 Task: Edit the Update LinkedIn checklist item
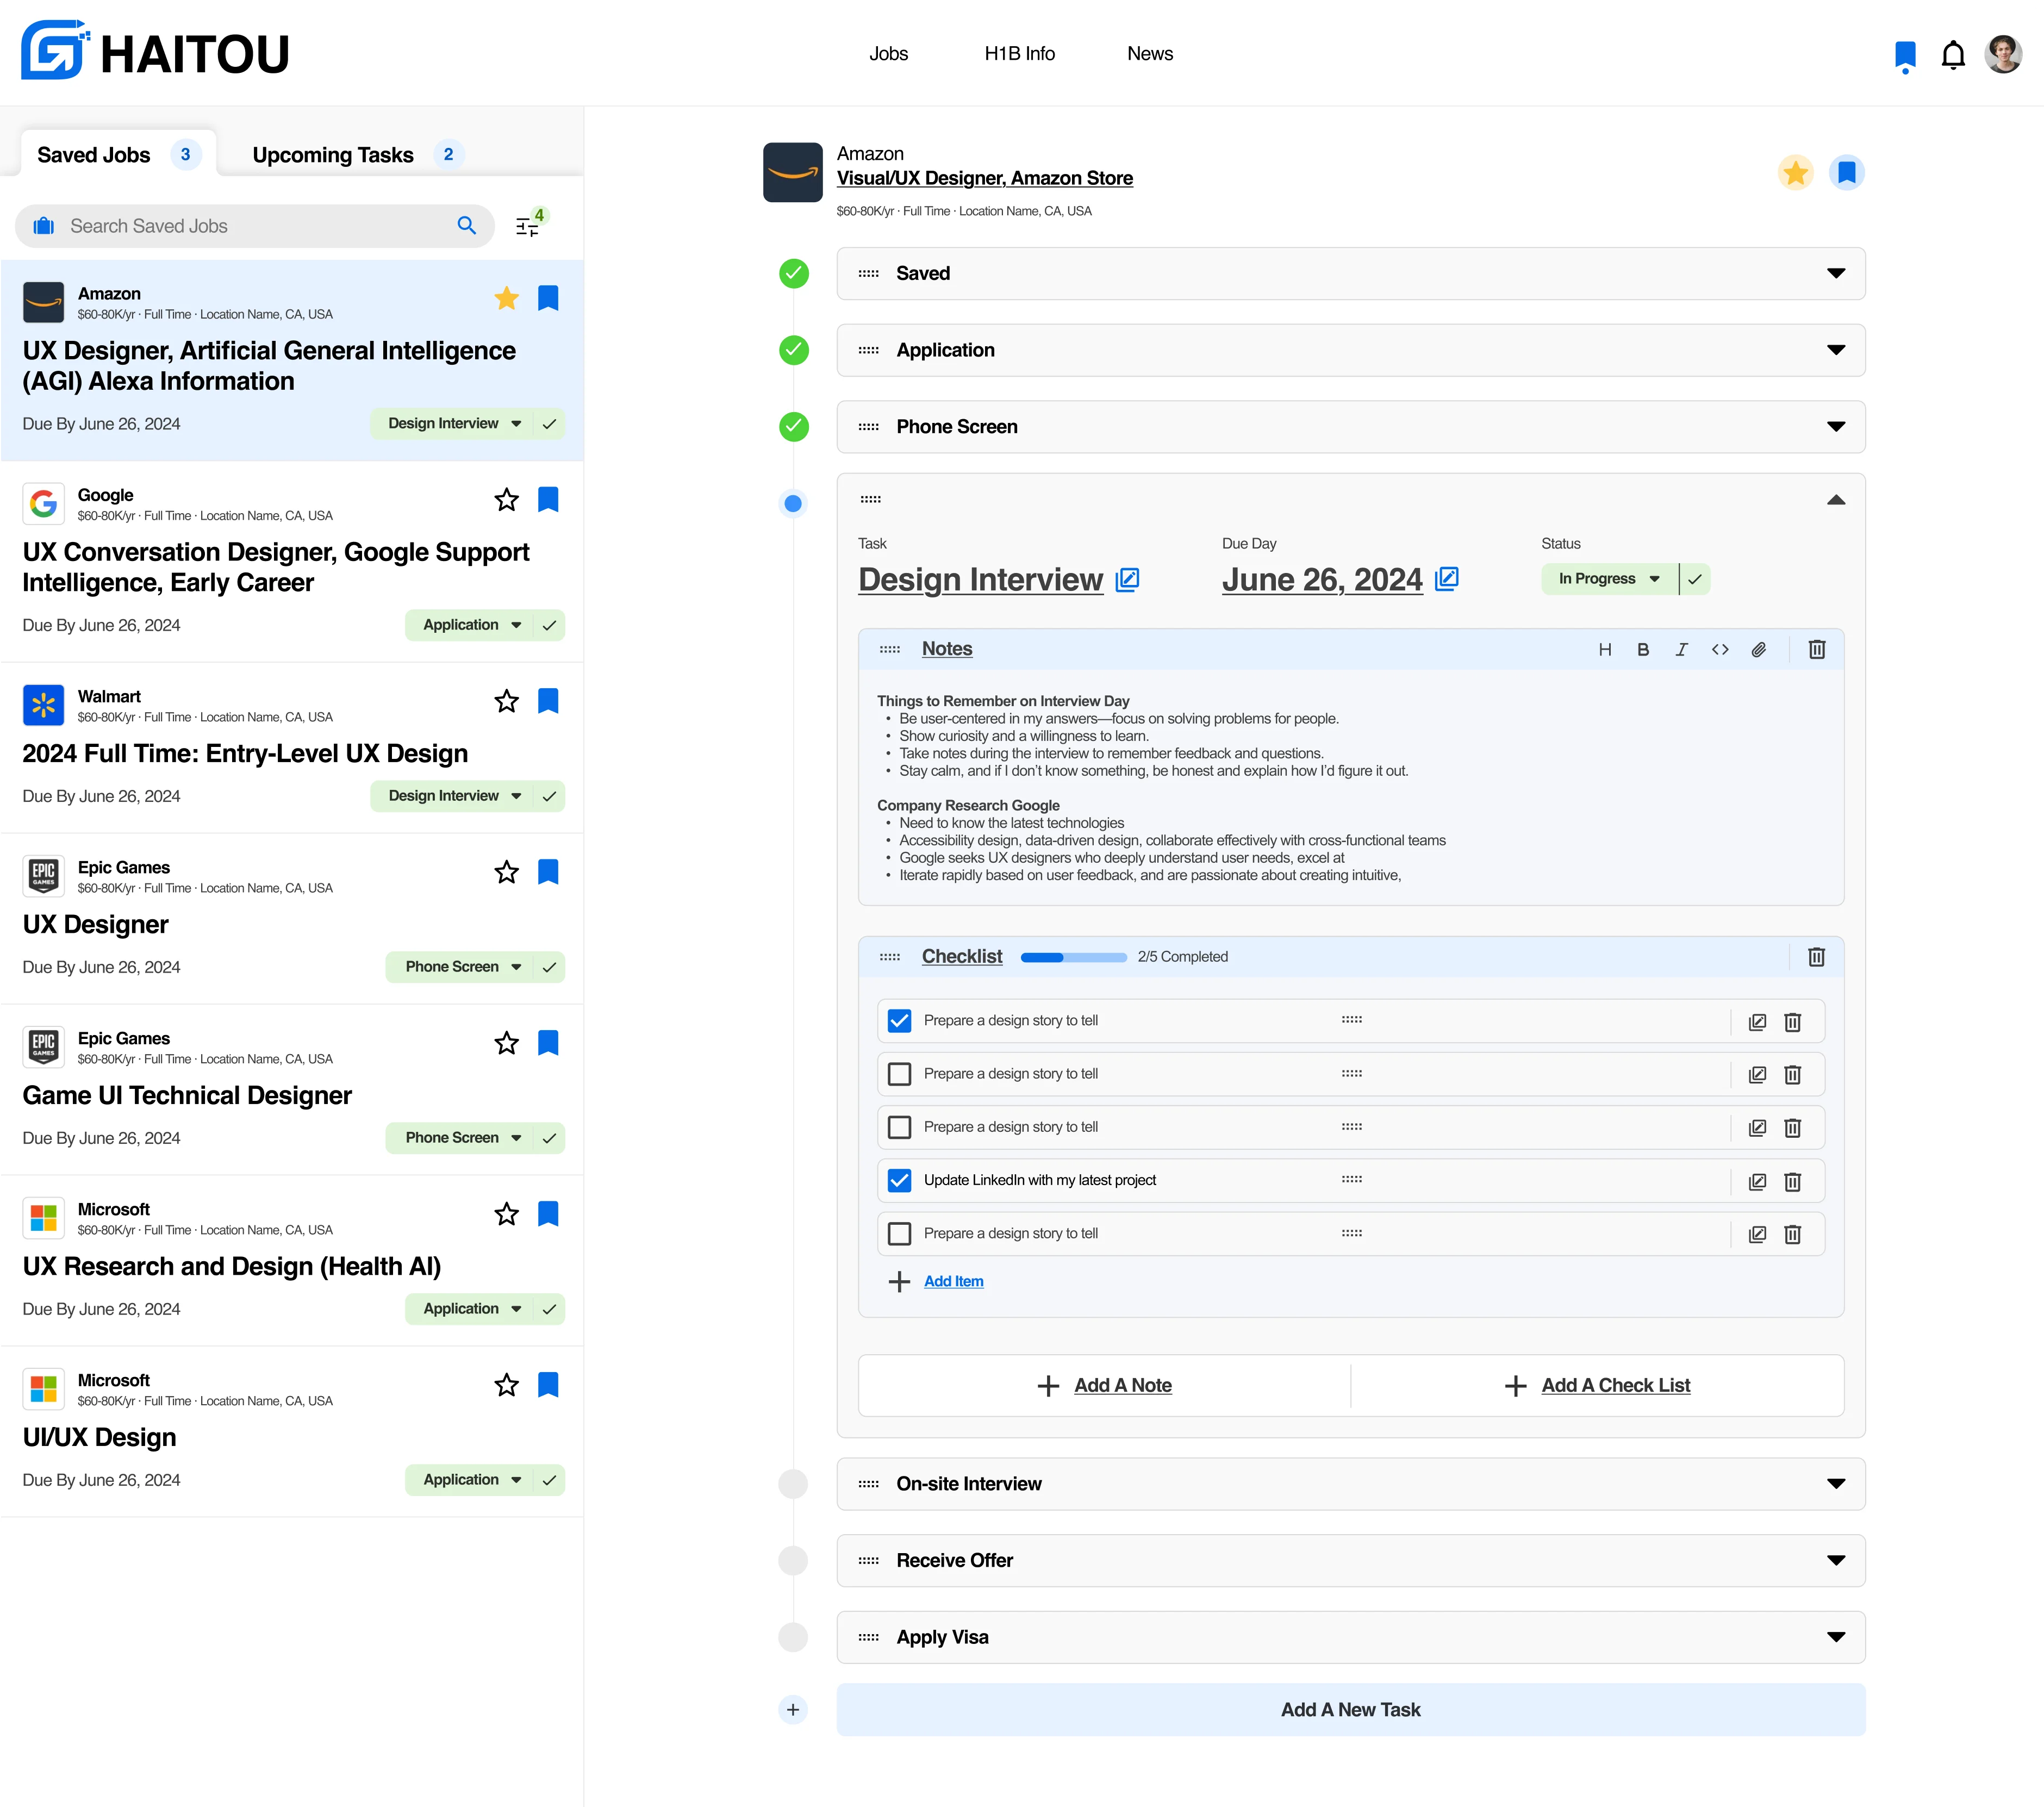(x=1757, y=1182)
